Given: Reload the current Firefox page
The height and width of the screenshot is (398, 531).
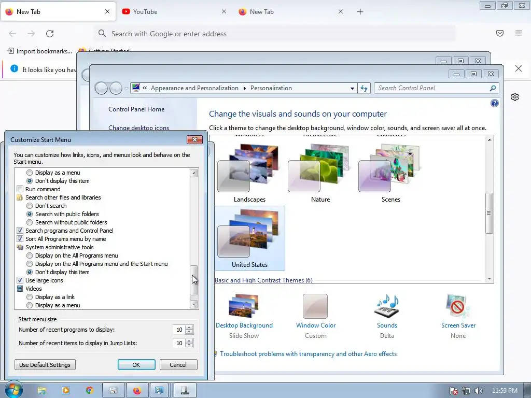Looking at the screenshot, I should 50,34.
